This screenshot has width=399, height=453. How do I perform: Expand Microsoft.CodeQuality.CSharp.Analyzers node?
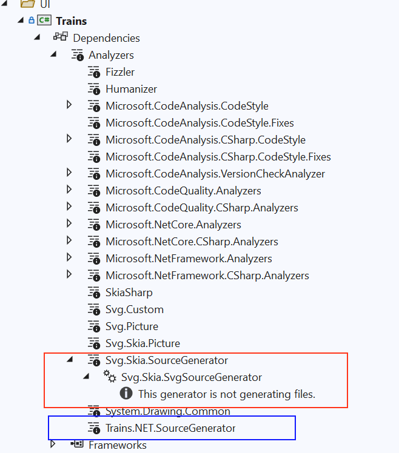click(x=69, y=207)
